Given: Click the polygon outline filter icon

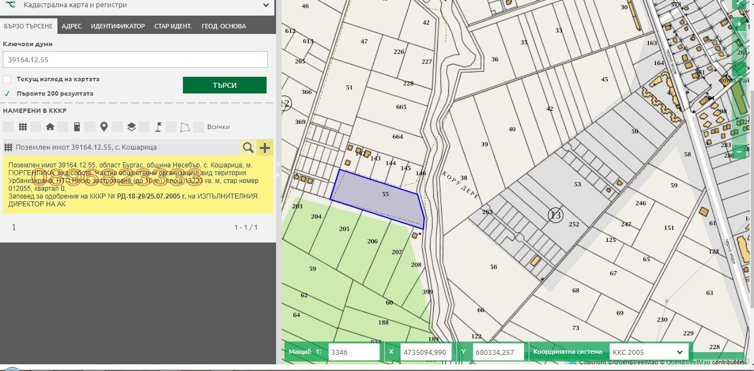Looking at the screenshot, I should click(185, 127).
